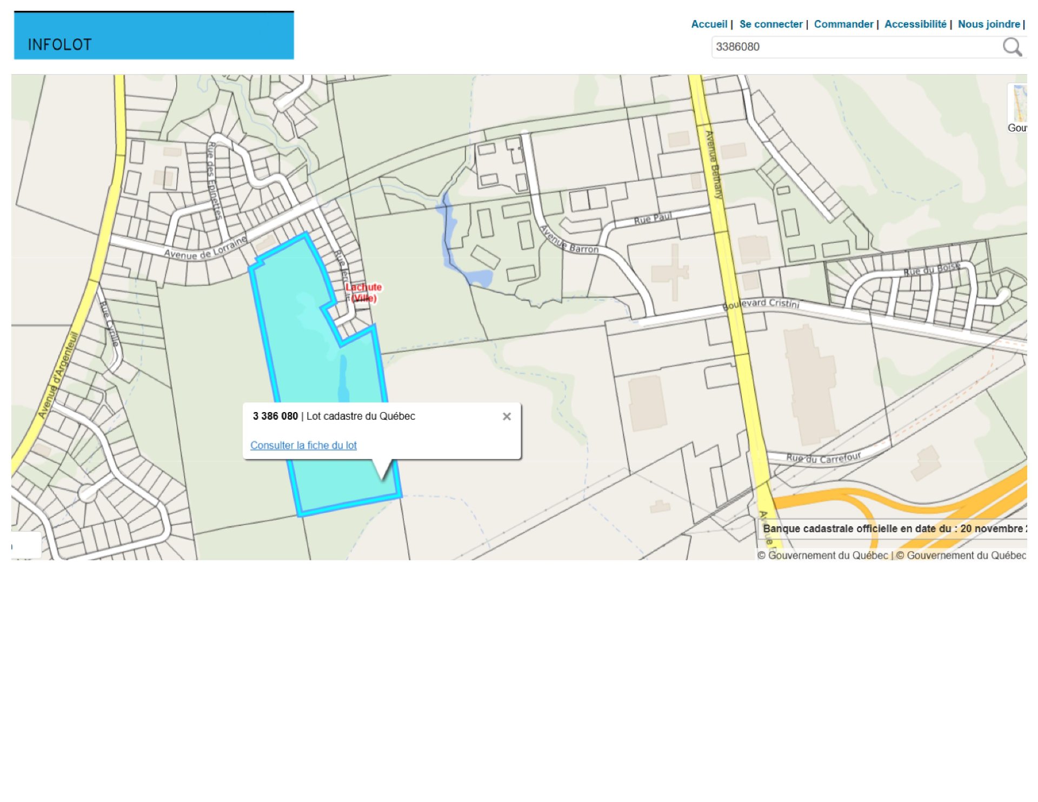The image size is (1038, 802).
Task: Open Consulter la fiche du lot link
Action: tap(303, 445)
